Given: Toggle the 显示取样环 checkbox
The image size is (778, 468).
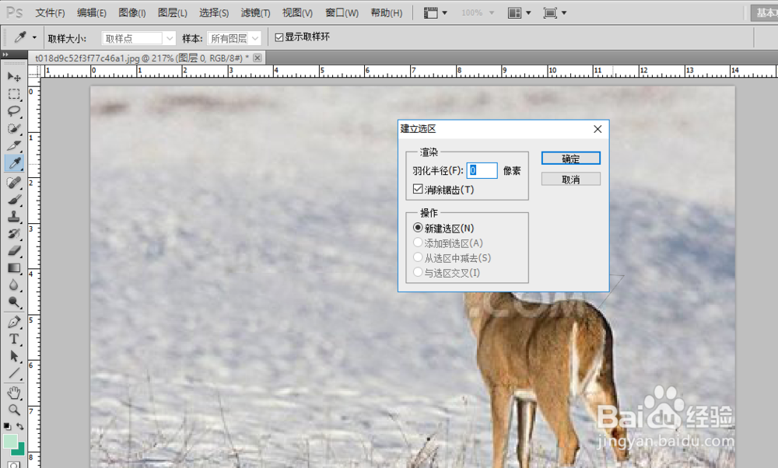Looking at the screenshot, I should coord(279,37).
